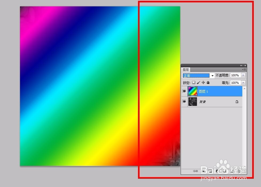Click the new group folder icon
This screenshot has height=187, width=261.
pos(224,171)
